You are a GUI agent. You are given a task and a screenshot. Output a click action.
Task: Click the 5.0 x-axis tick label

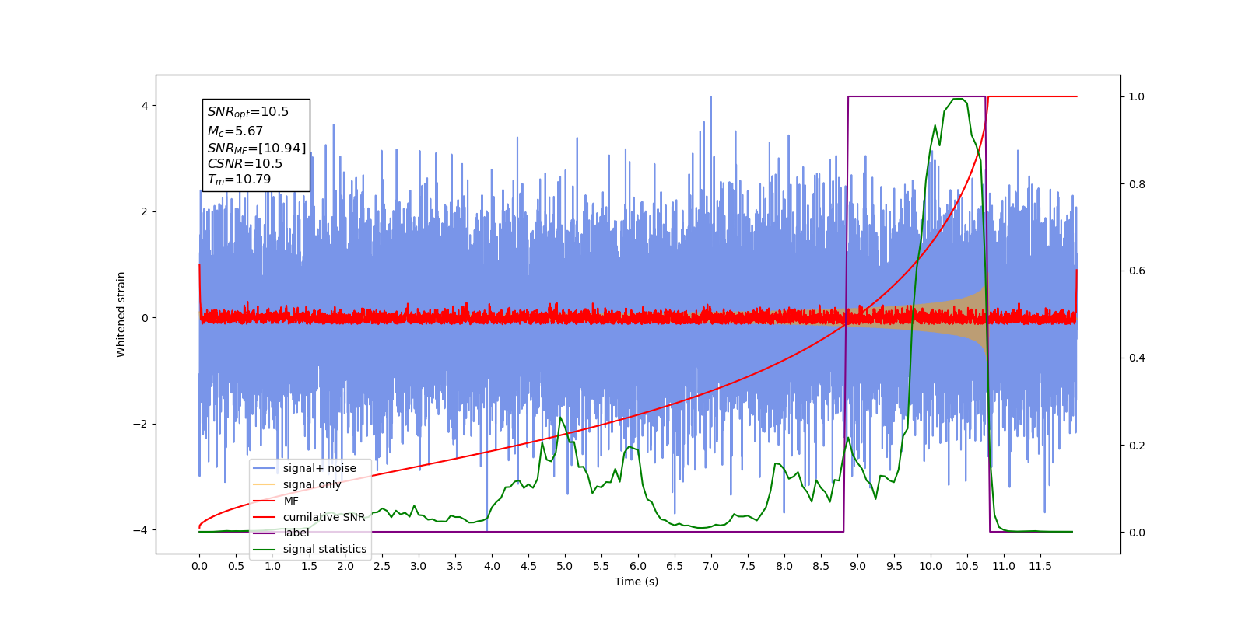pyautogui.click(x=565, y=566)
